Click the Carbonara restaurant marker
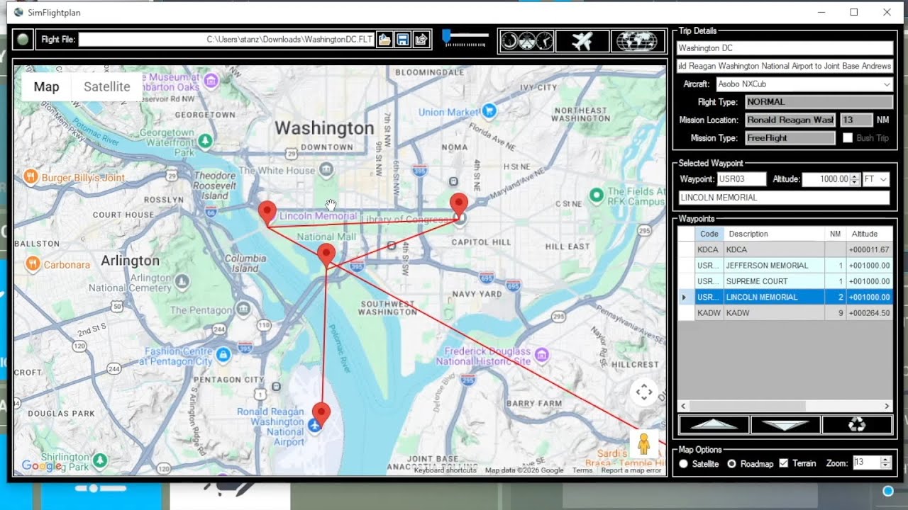 32,264
